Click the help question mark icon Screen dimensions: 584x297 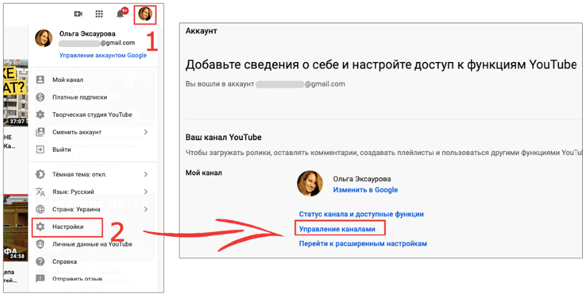tap(40, 262)
